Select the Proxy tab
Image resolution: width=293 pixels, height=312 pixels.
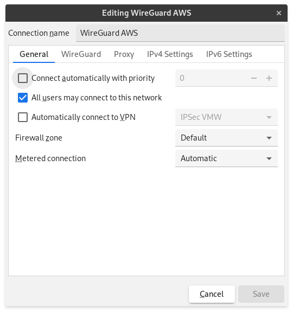point(124,54)
